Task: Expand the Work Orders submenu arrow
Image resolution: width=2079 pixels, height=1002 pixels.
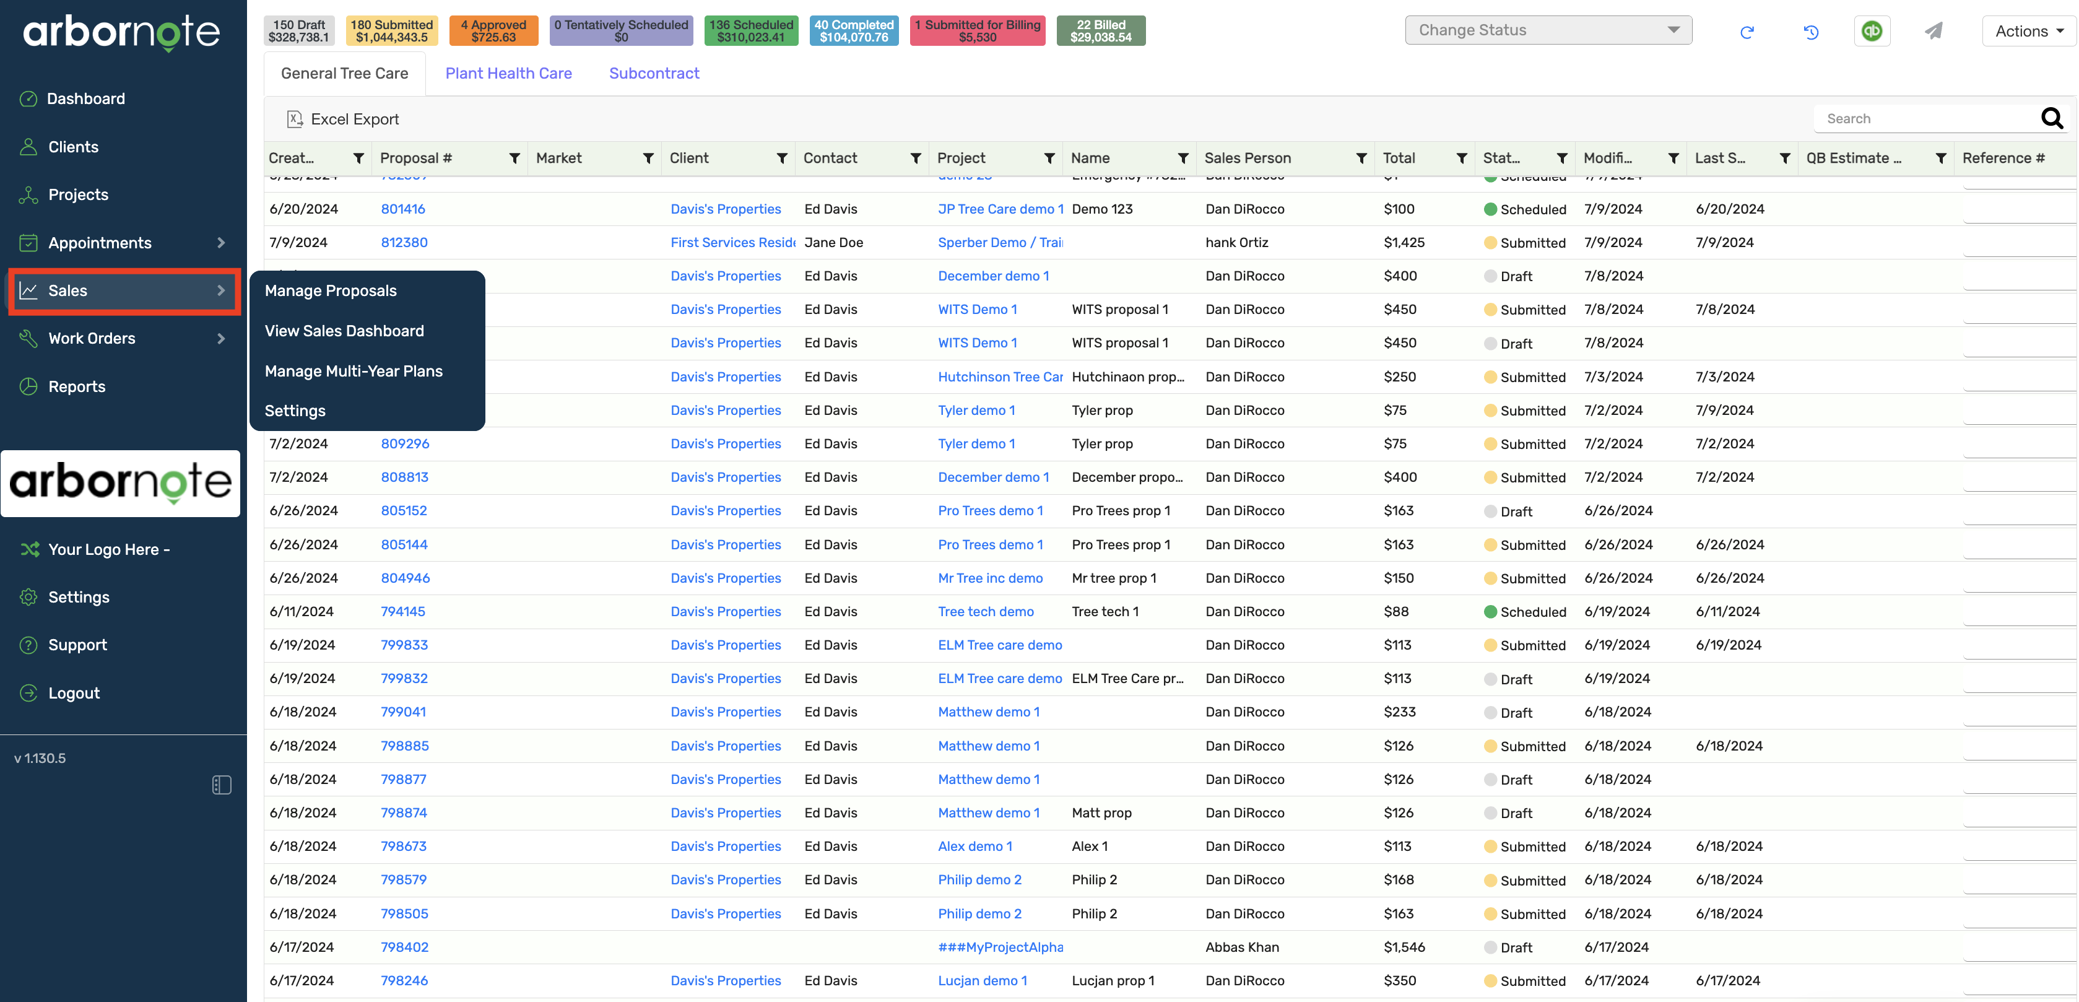Action: click(x=221, y=339)
